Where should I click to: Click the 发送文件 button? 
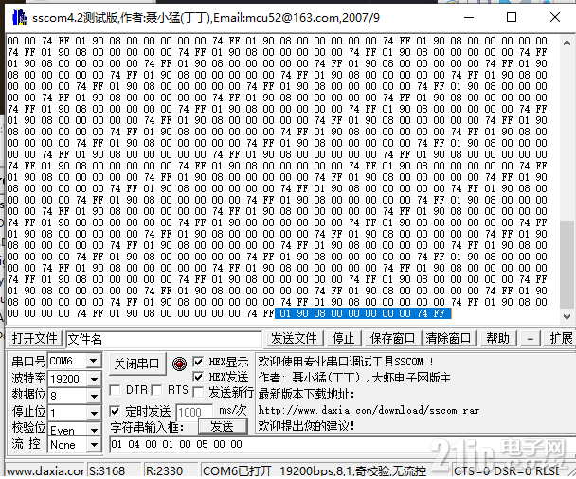click(x=294, y=338)
